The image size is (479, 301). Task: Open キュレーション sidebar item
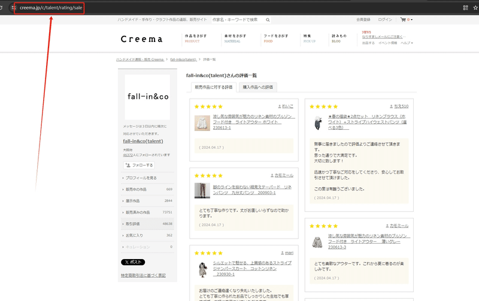tap(147, 247)
